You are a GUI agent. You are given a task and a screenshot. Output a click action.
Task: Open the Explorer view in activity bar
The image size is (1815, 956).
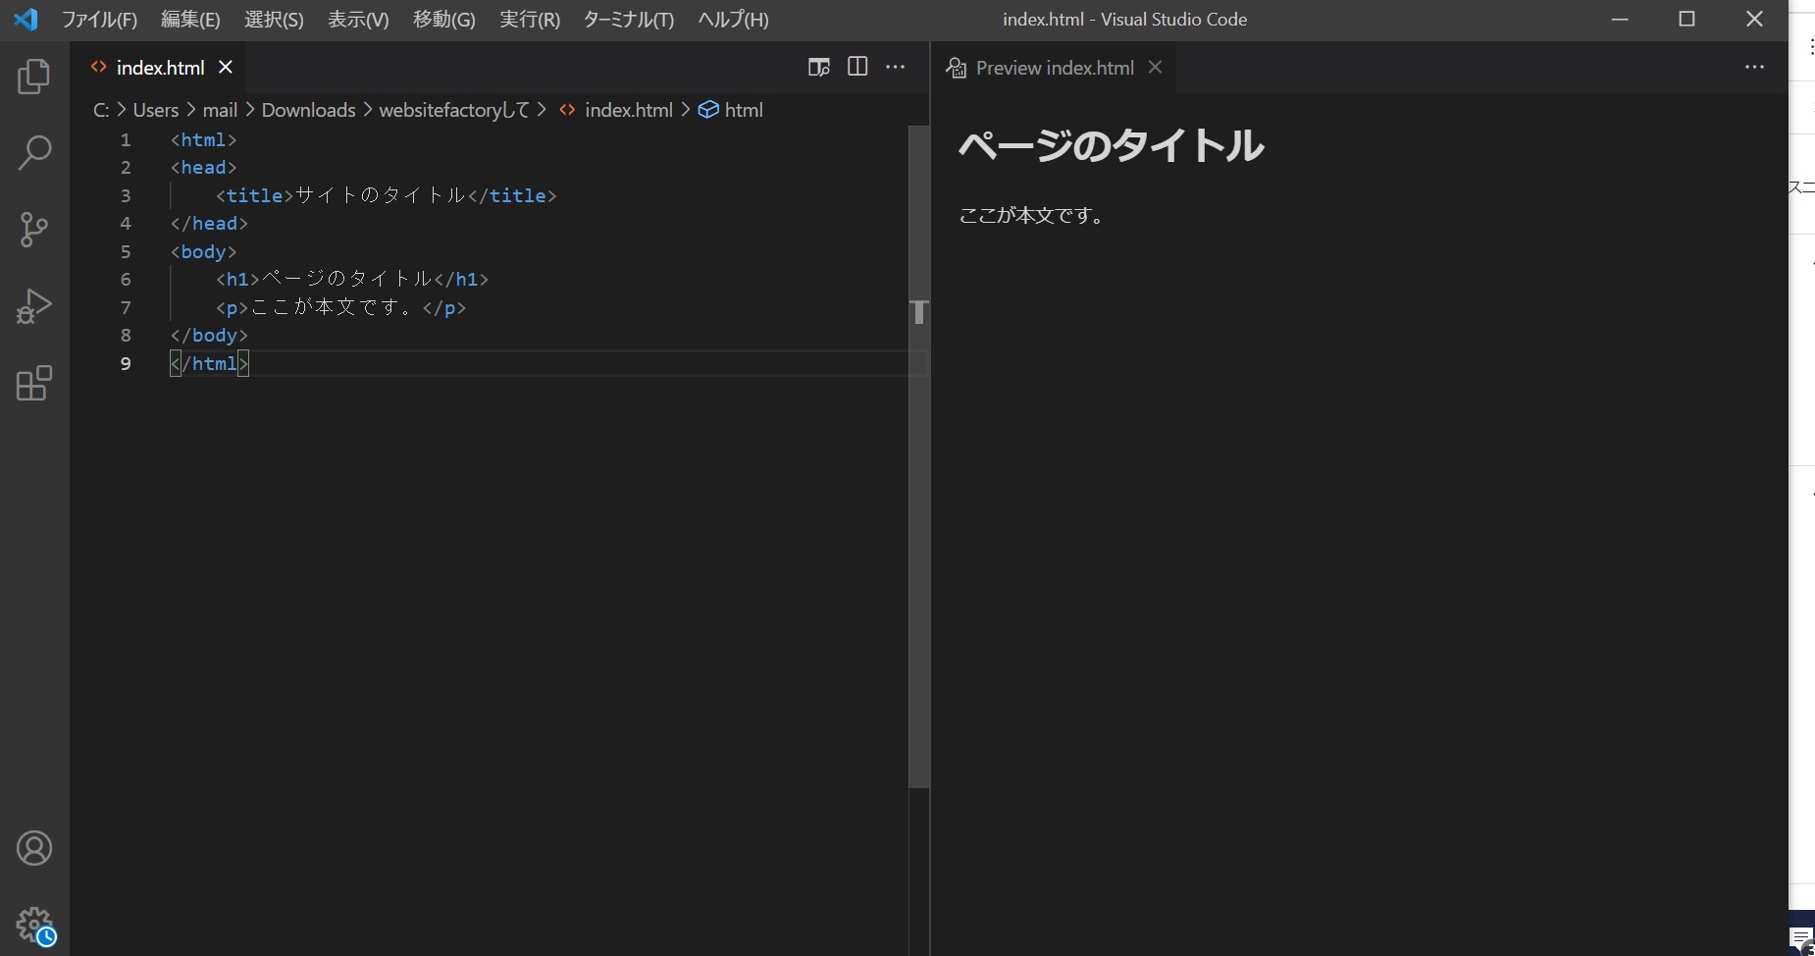pos(34,77)
